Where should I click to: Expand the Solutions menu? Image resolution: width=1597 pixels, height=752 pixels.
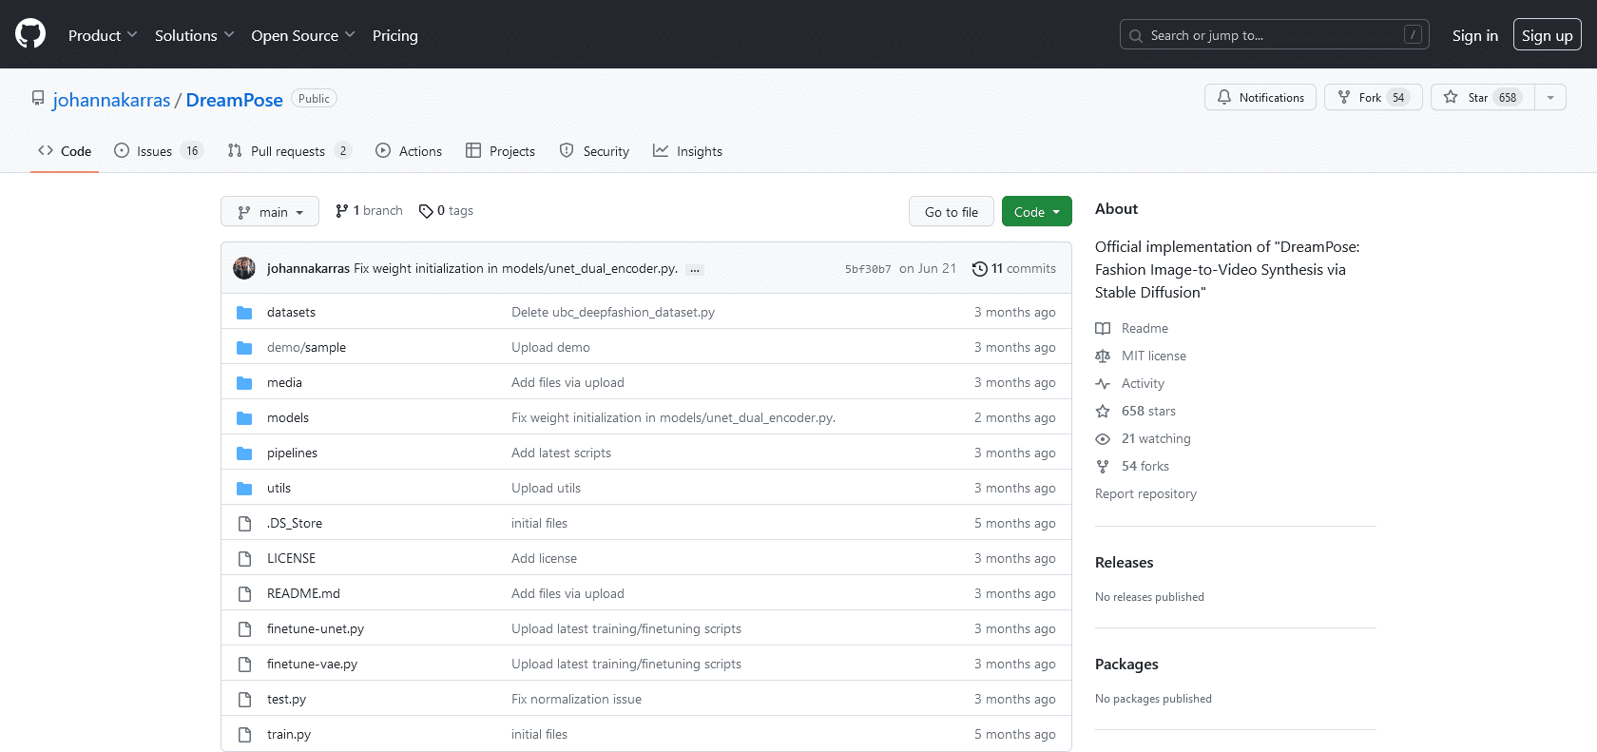click(194, 35)
